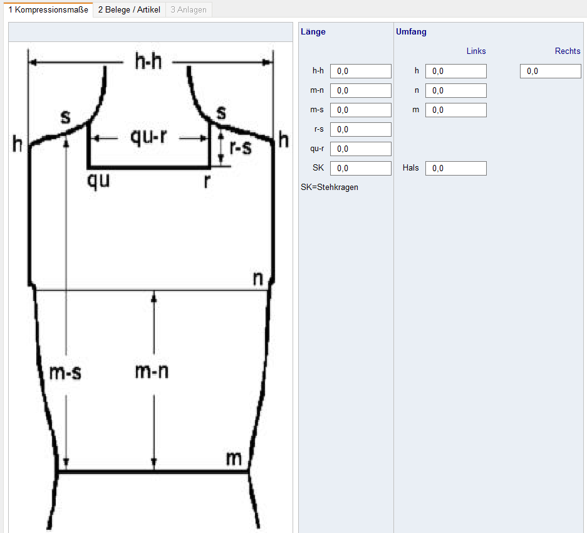Click the SK=Stehkragen note text
Image resolution: width=587 pixels, height=533 pixels.
(330, 187)
